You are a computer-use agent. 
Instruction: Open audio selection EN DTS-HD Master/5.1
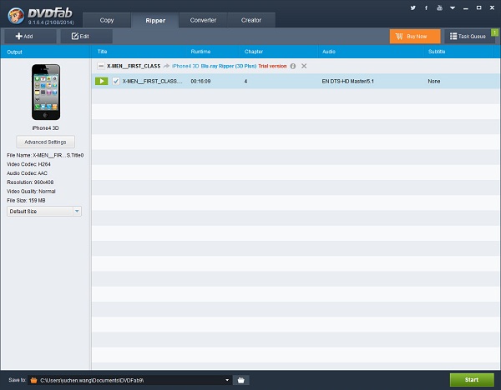pyautogui.click(x=347, y=82)
